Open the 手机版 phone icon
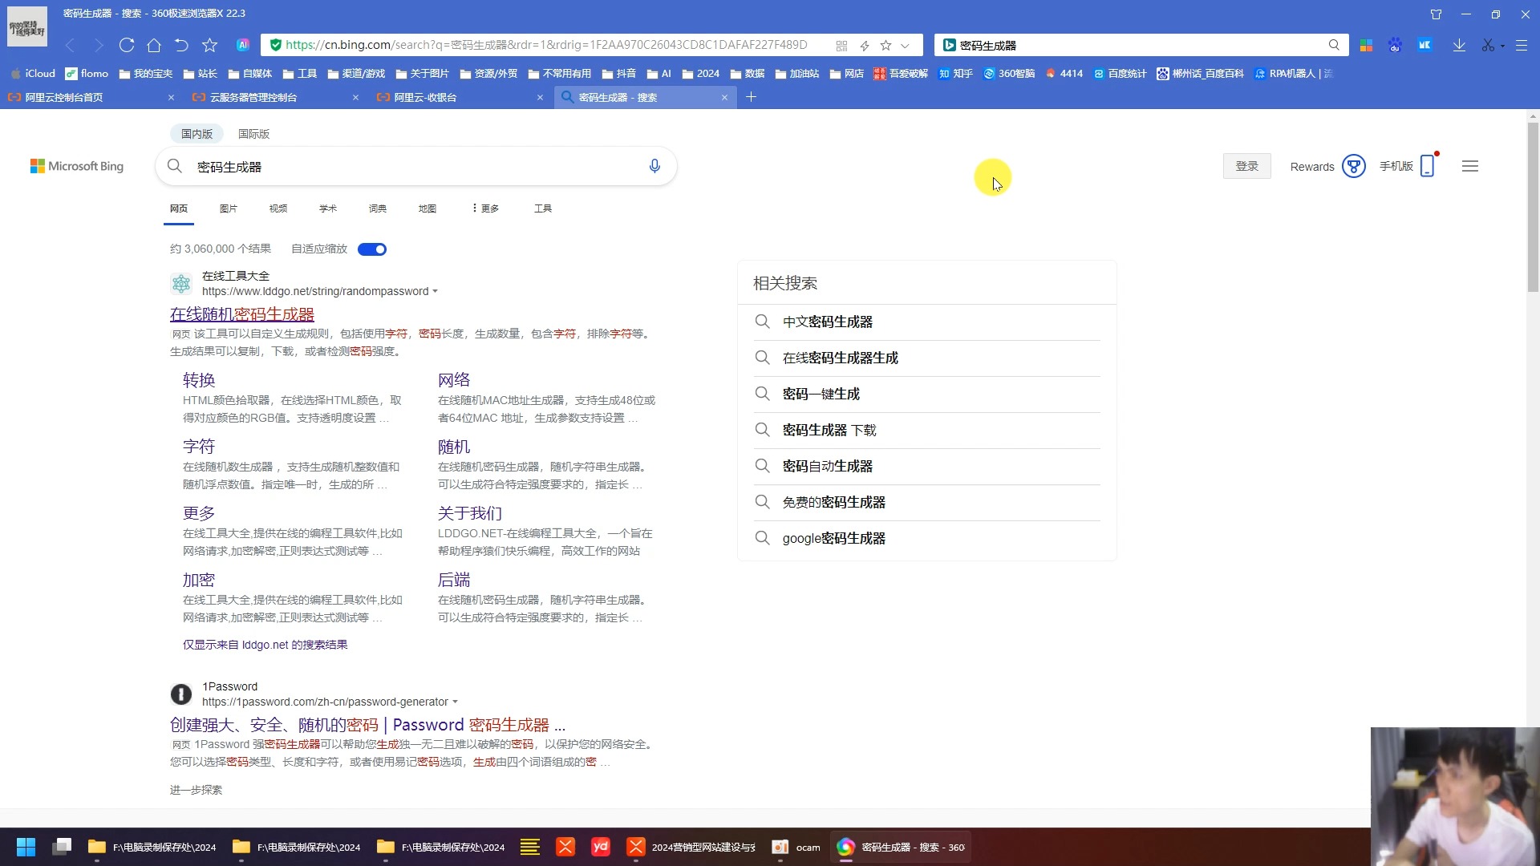The width and height of the screenshot is (1540, 866). (x=1427, y=166)
